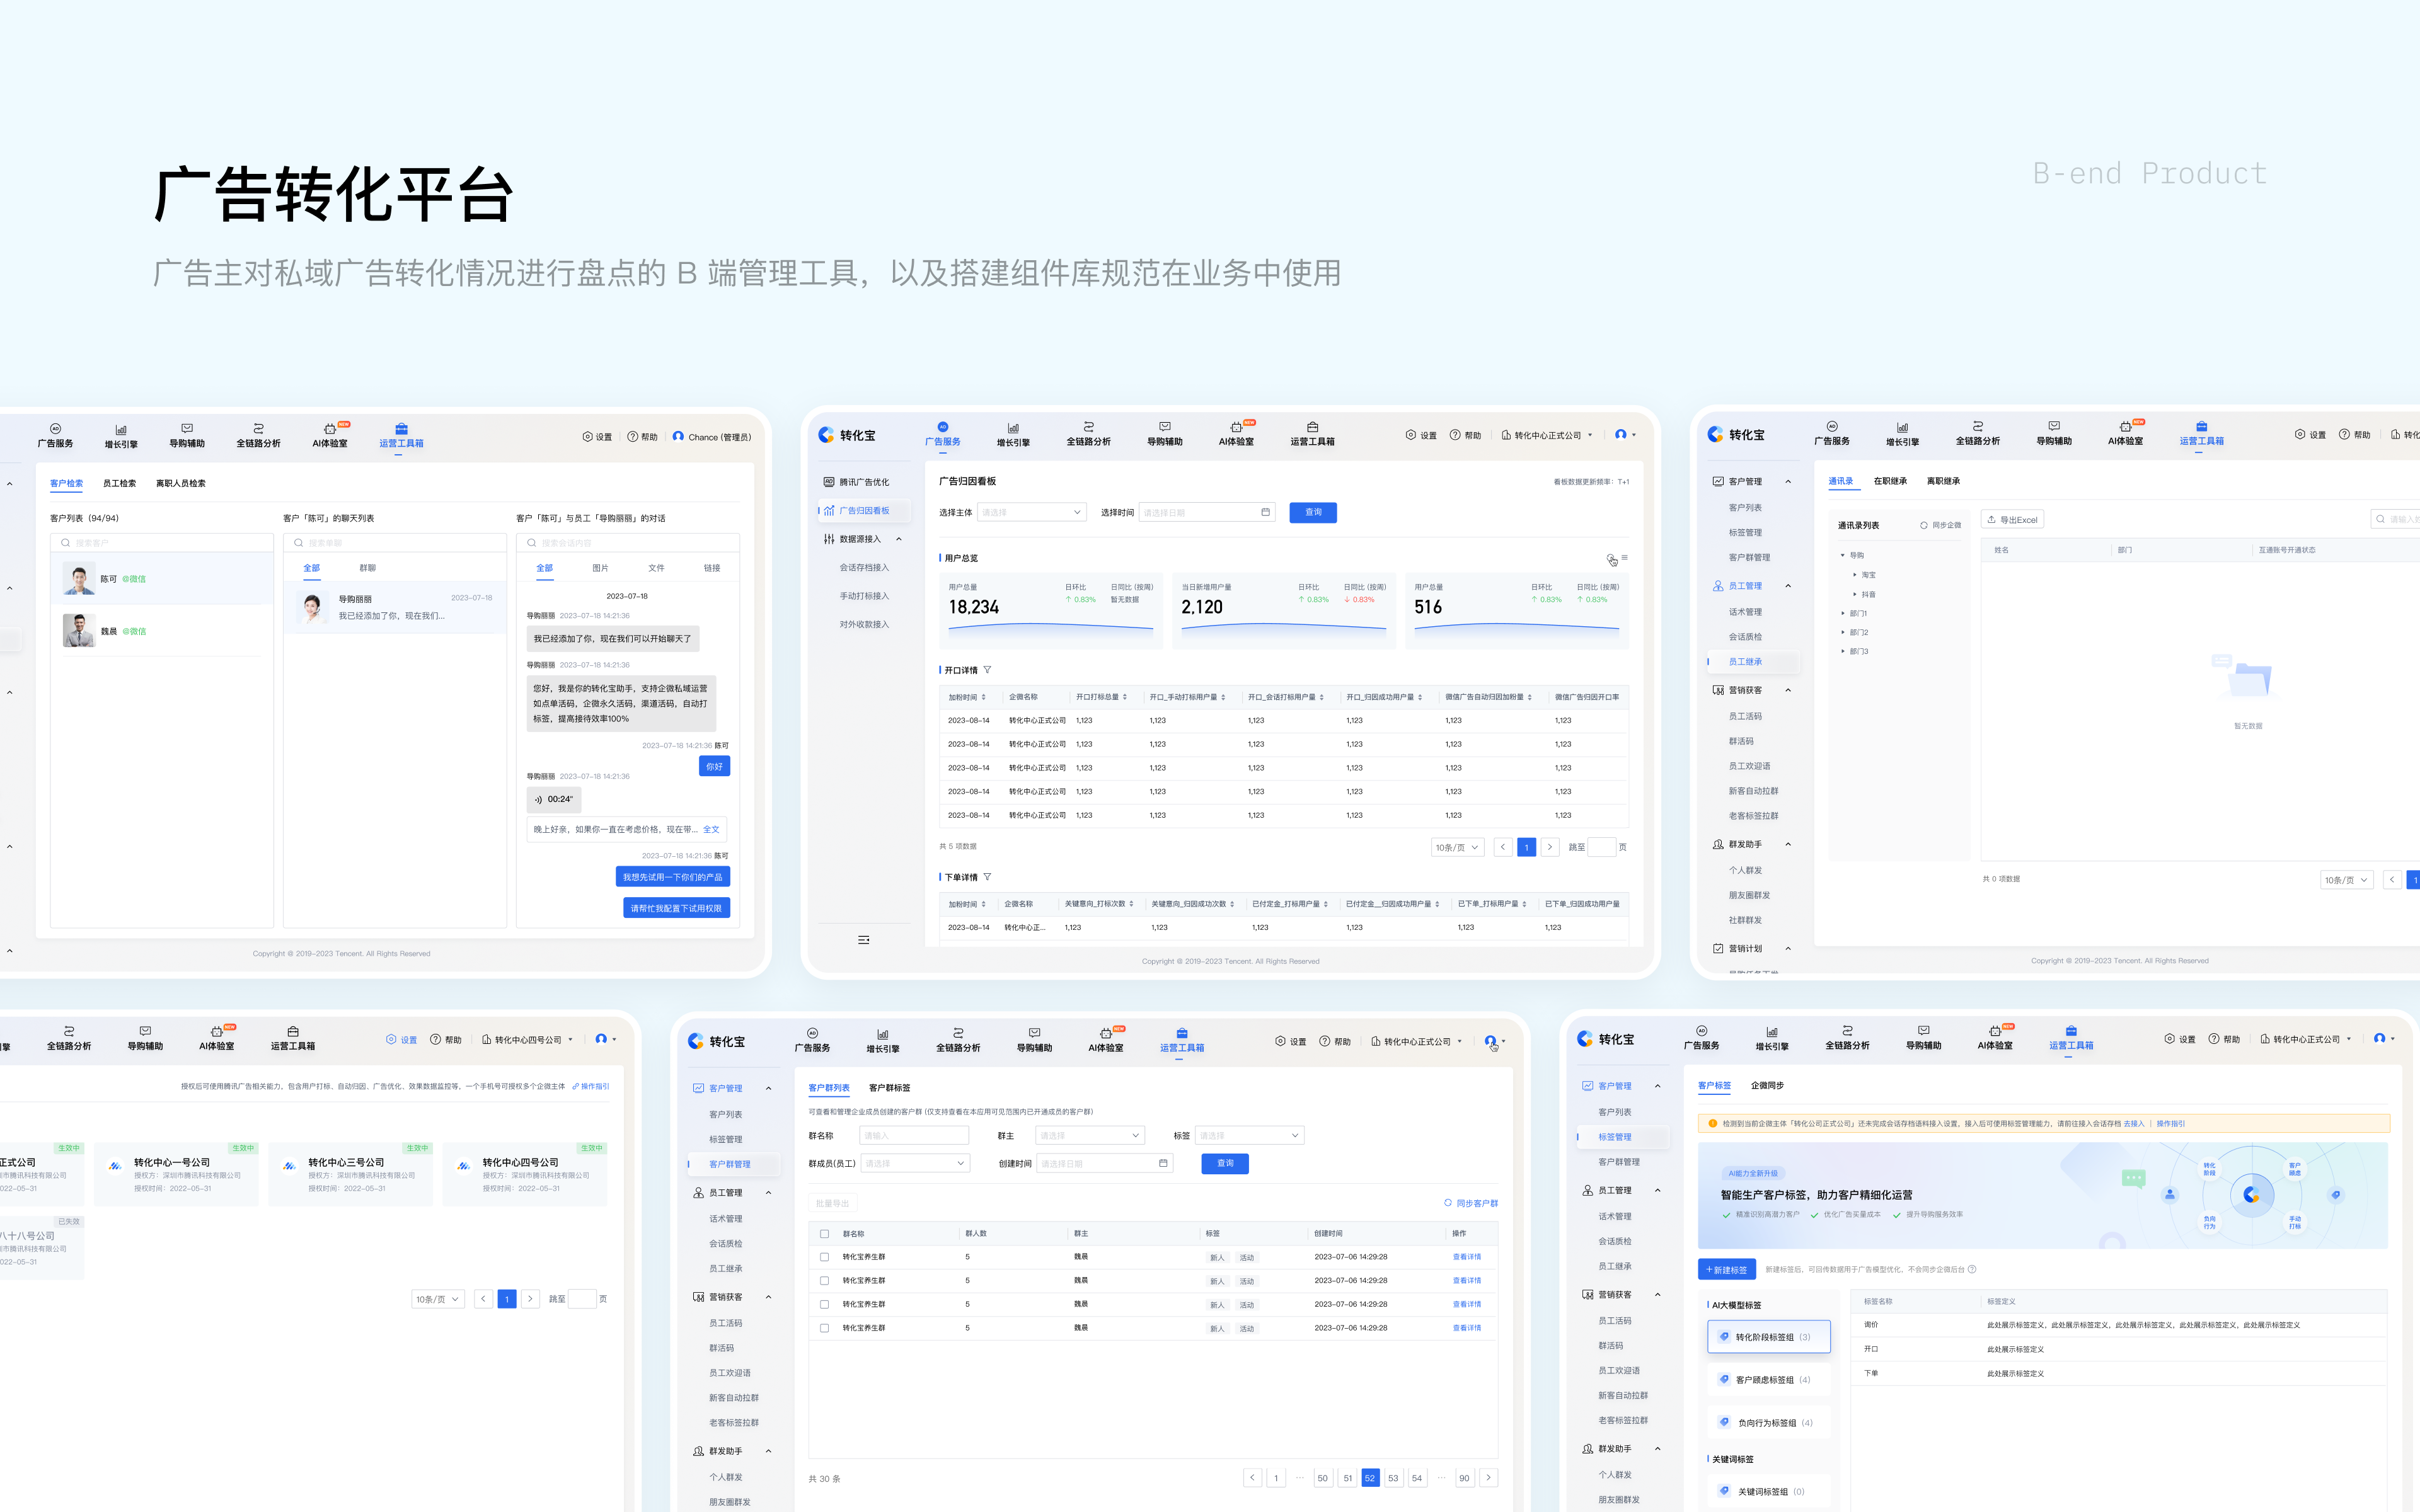This screenshot has height=1512, width=2420.
Task: Click calendar icon in 创建时间 date field
Action: 1163,1163
